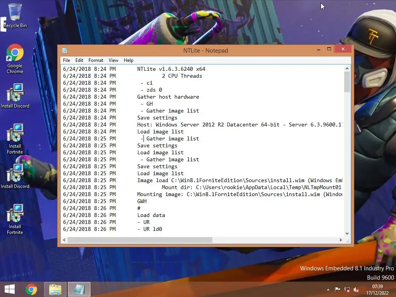396x297 pixels.
Task: Click the text 'GWH'
Action: 142,201
